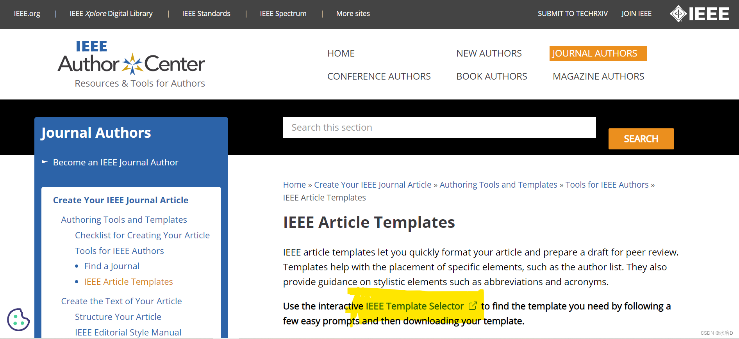
Task: Open IEEE Xplore Digital Library link
Action: pos(111,14)
